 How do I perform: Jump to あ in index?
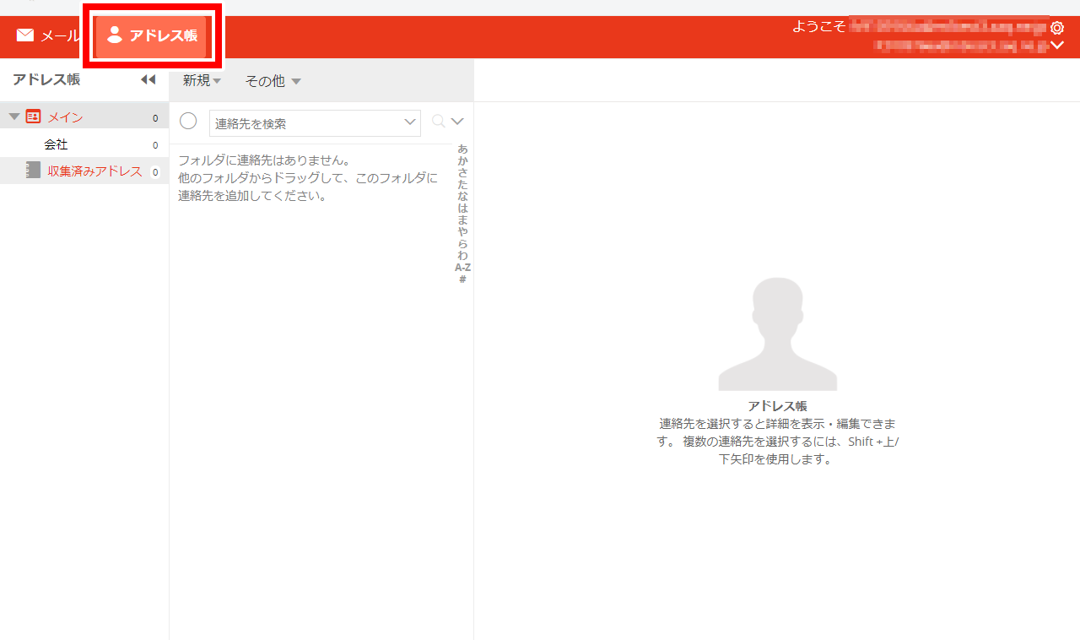click(462, 149)
